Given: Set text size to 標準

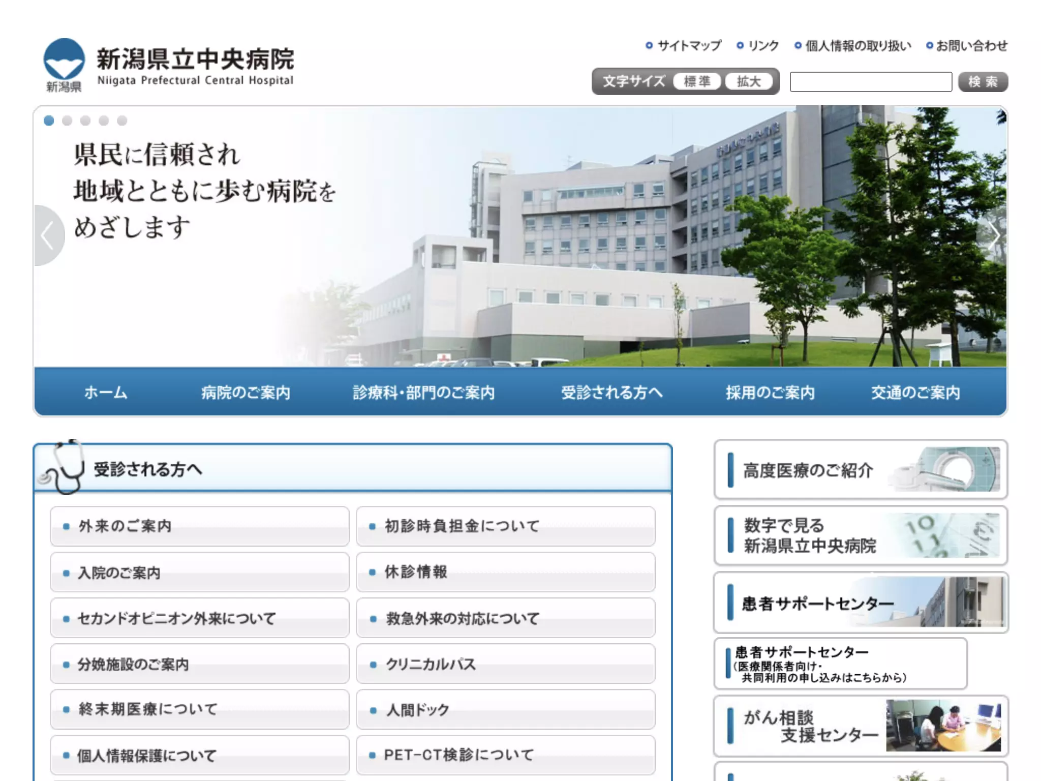Looking at the screenshot, I should point(697,81).
